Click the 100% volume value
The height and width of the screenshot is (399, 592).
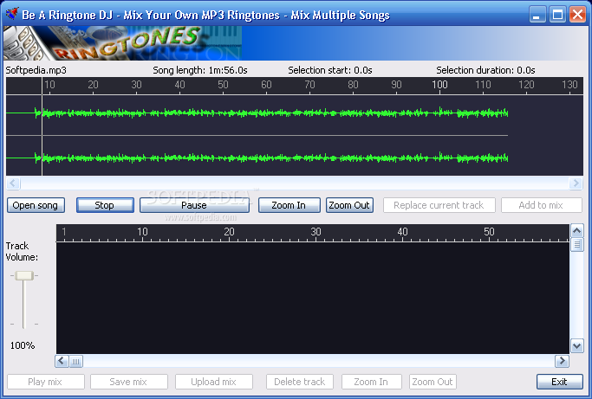pyautogui.click(x=23, y=345)
